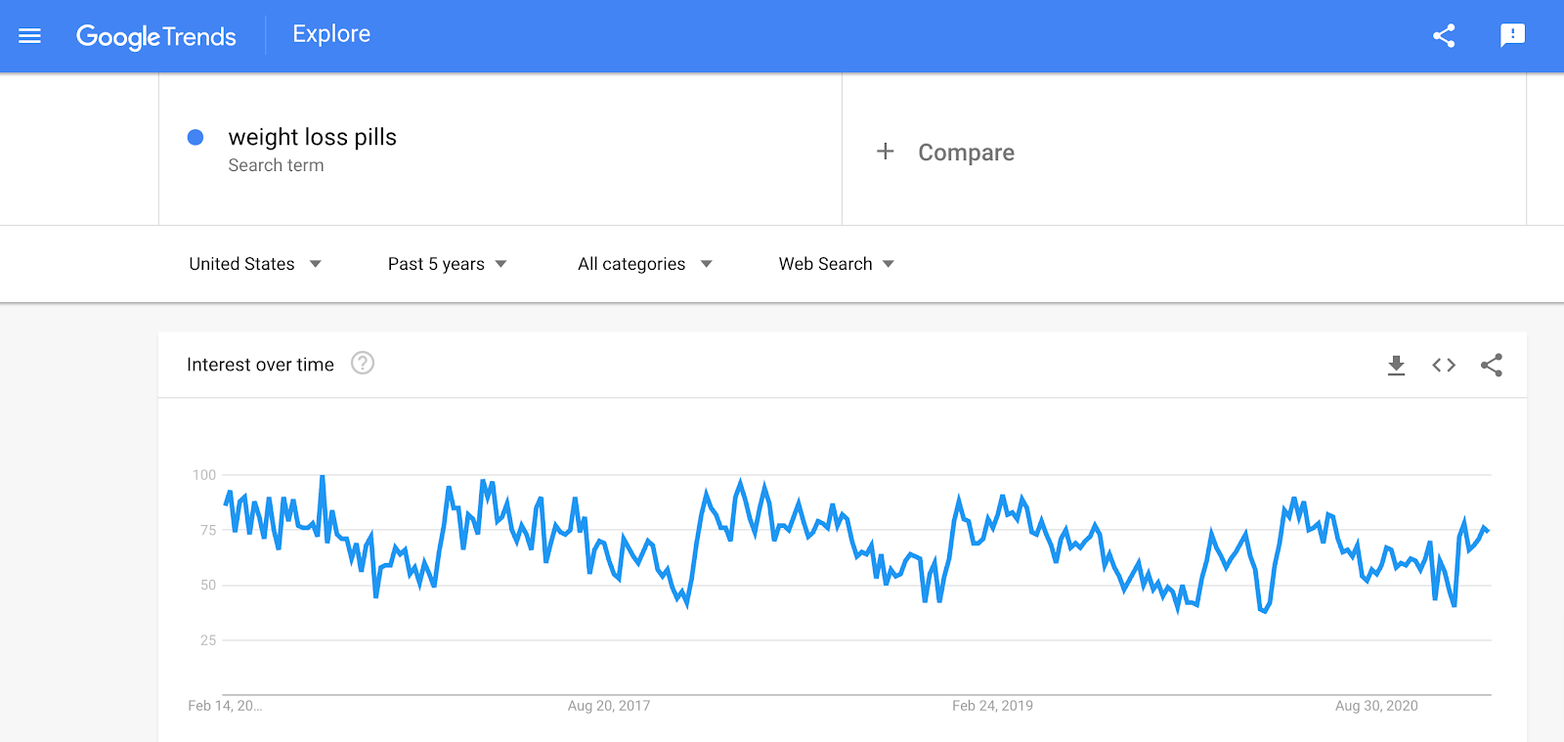Viewport: 1564px width, 742px height.
Task: Open the hamburger navigation menu
Action: coord(29,35)
